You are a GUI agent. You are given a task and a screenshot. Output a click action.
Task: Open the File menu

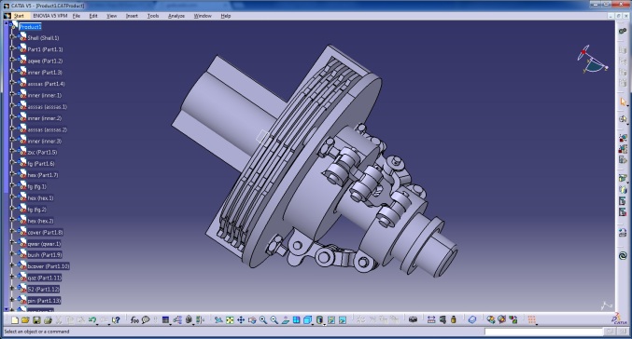[x=77, y=16]
